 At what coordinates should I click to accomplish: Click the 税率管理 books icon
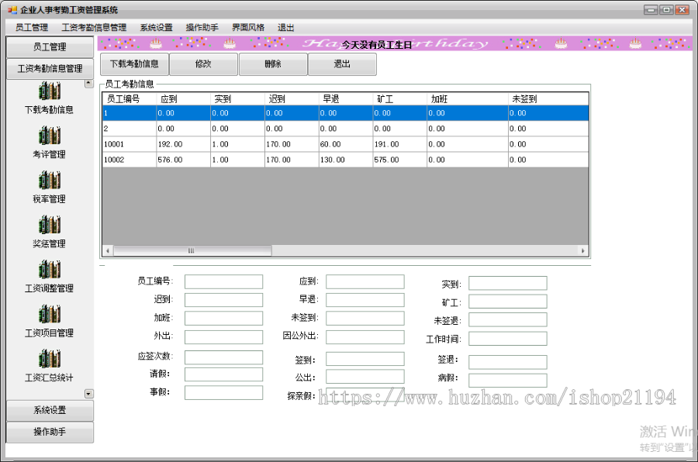coord(50,180)
